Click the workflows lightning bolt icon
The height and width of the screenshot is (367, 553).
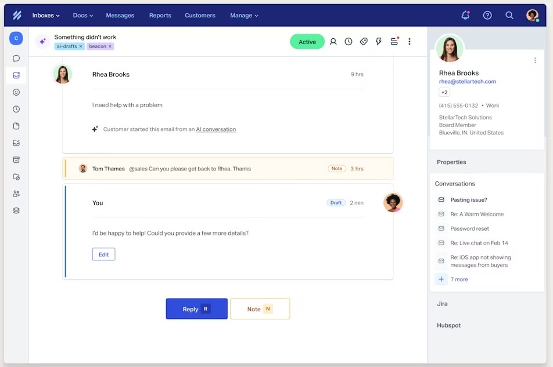379,42
